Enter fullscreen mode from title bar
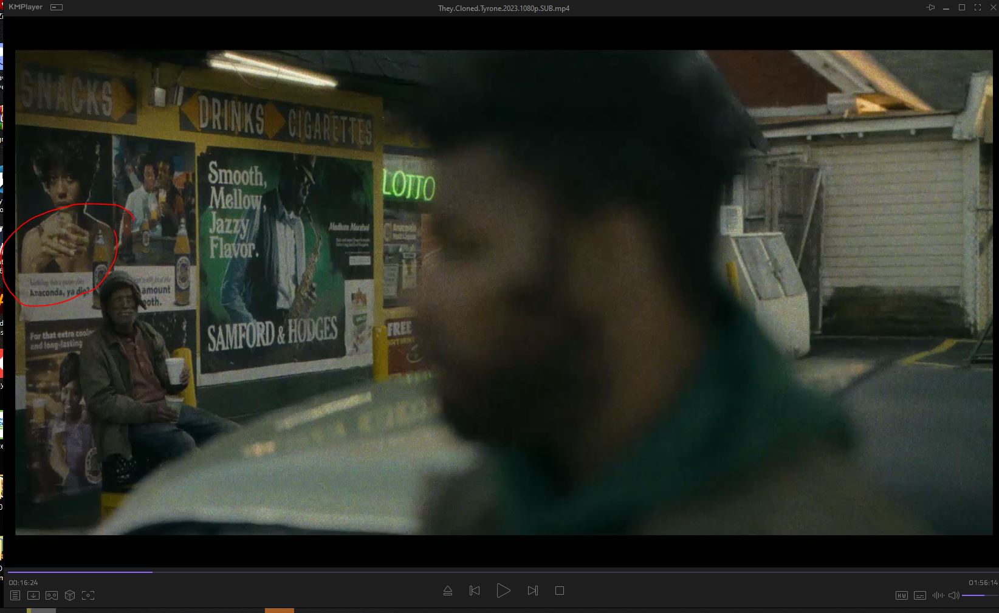The height and width of the screenshot is (613, 999). click(x=978, y=7)
